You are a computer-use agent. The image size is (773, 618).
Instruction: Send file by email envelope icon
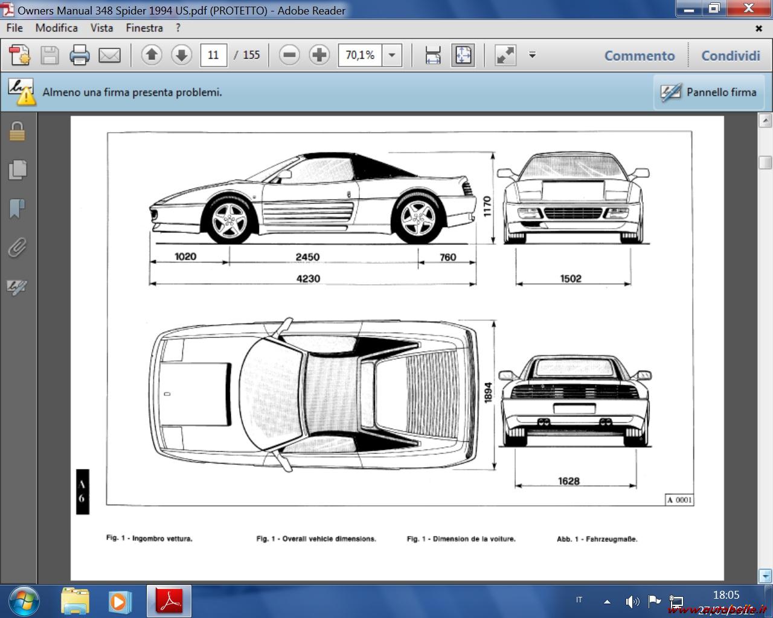109,56
